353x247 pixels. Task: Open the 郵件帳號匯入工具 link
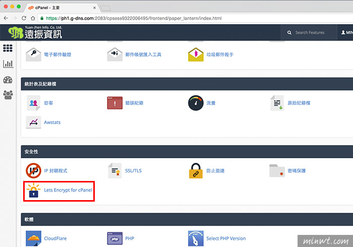coord(143,54)
